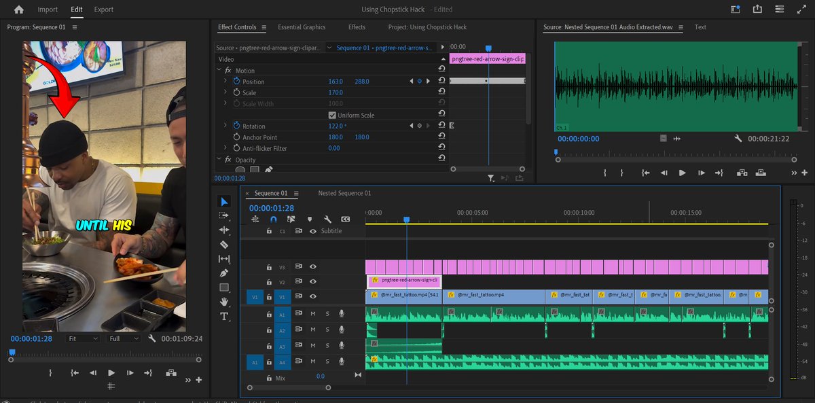Toggle track lock for V1
This screenshot has width=815, height=403.
pos(269,297)
